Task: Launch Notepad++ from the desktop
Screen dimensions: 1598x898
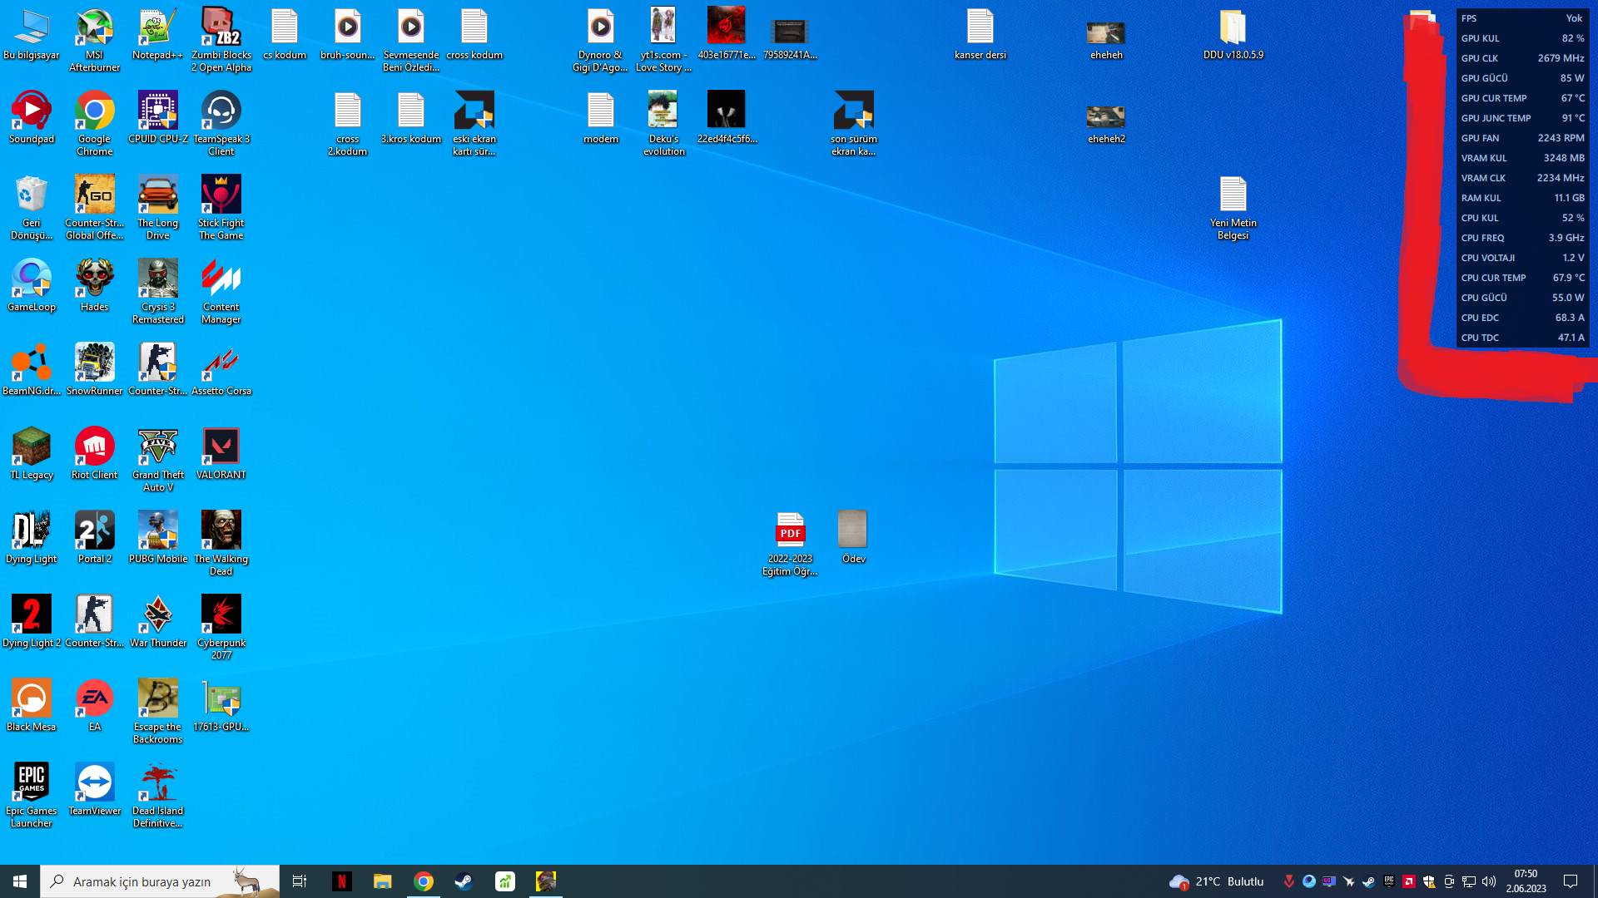Action: click(158, 34)
